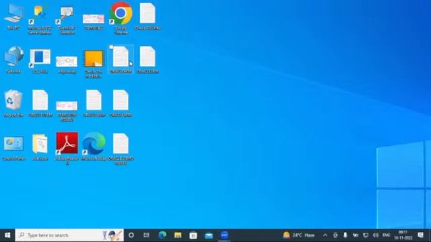This screenshot has height=242, width=431.
Task: Select the Network globe desktop icon
Action: [13, 60]
